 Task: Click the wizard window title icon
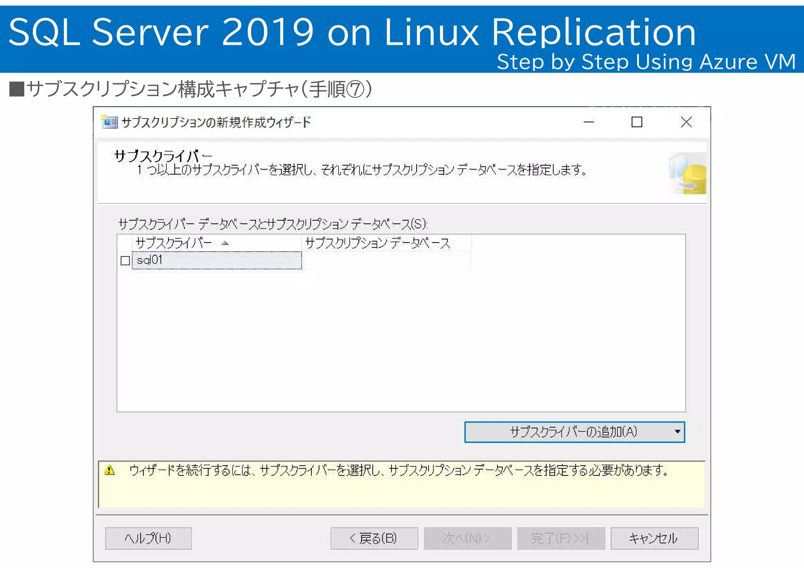109,122
